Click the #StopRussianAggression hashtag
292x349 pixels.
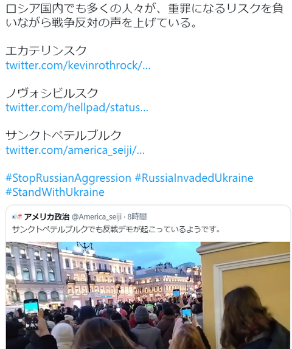tap(68, 178)
